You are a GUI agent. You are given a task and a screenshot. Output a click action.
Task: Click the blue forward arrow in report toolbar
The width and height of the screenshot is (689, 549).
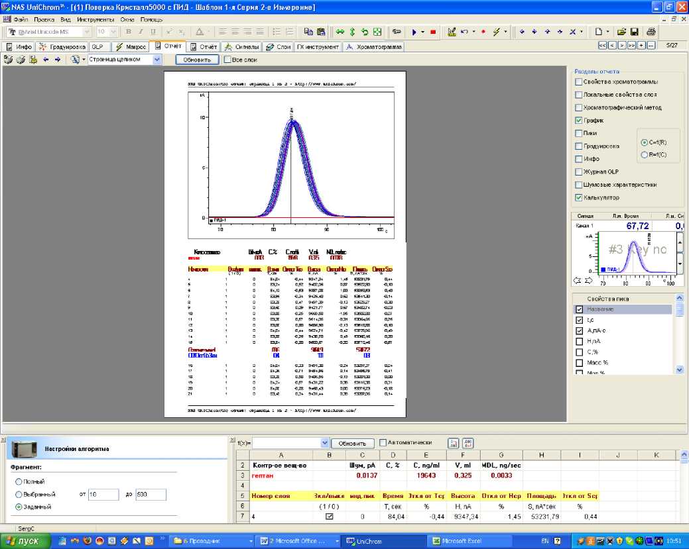point(58,60)
